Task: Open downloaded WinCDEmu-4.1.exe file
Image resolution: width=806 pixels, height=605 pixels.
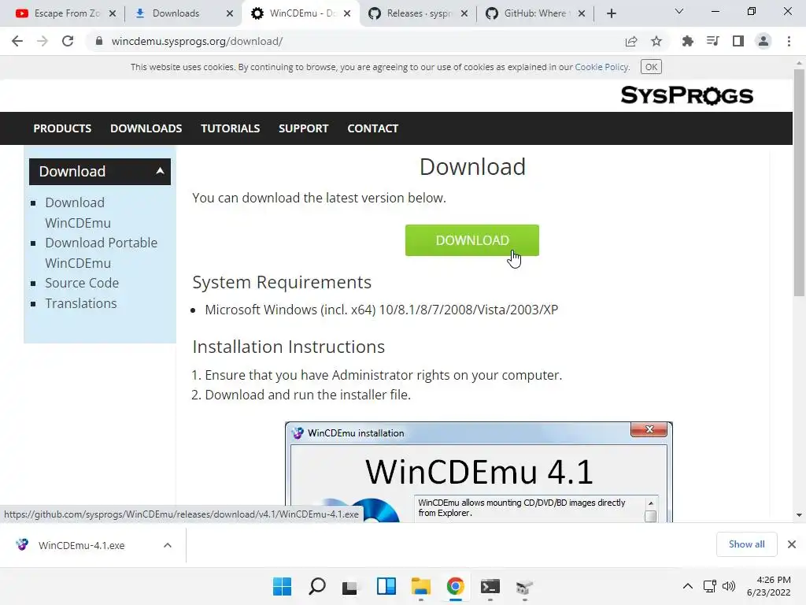Action: click(x=81, y=545)
